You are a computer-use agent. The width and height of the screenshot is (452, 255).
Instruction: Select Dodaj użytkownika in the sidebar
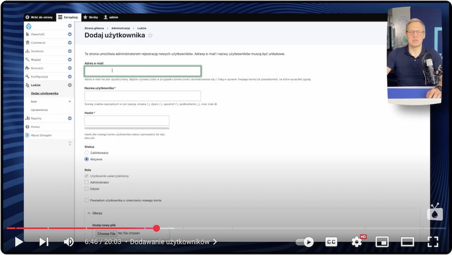pos(45,93)
